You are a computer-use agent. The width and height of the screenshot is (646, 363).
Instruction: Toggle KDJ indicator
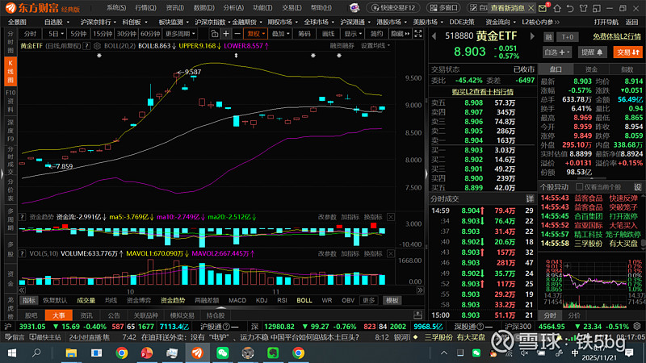pos(261,300)
